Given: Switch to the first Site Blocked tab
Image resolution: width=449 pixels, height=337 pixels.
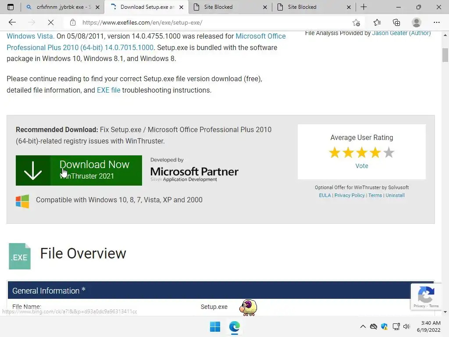Looking at the screenshot, I should (231, 7).
